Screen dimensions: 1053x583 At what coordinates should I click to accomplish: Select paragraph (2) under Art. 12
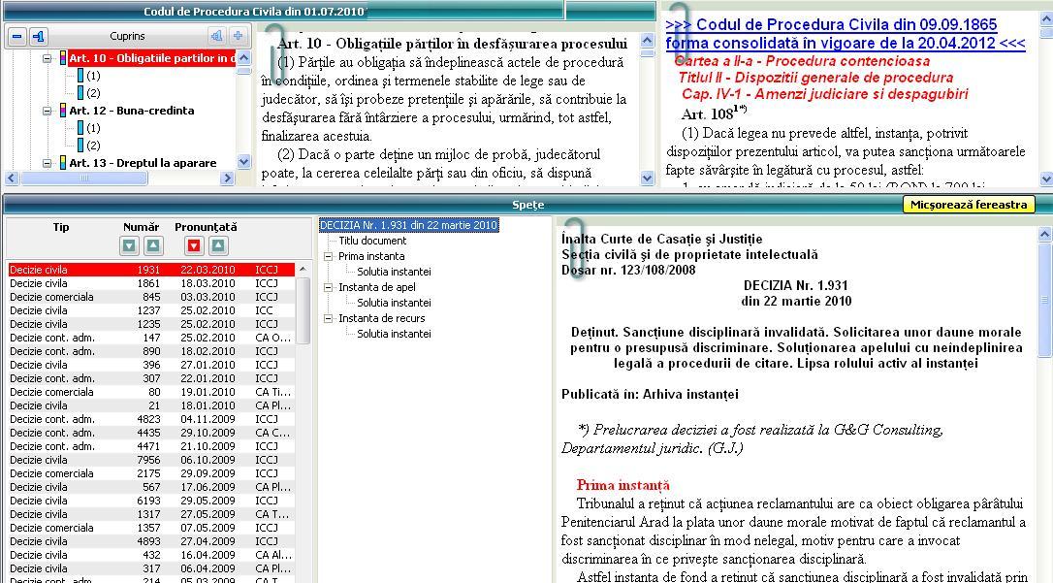tap(93, 146)
